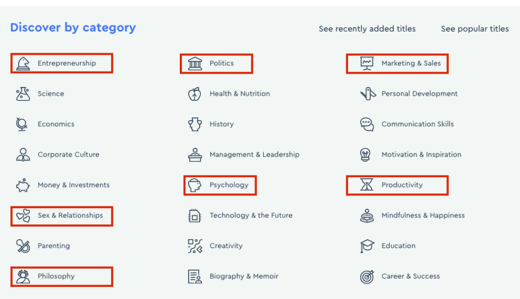Browse the Corporate Culture category
Image resolution: width=520 pixels, height=299 pixels.
pos(68,154)
